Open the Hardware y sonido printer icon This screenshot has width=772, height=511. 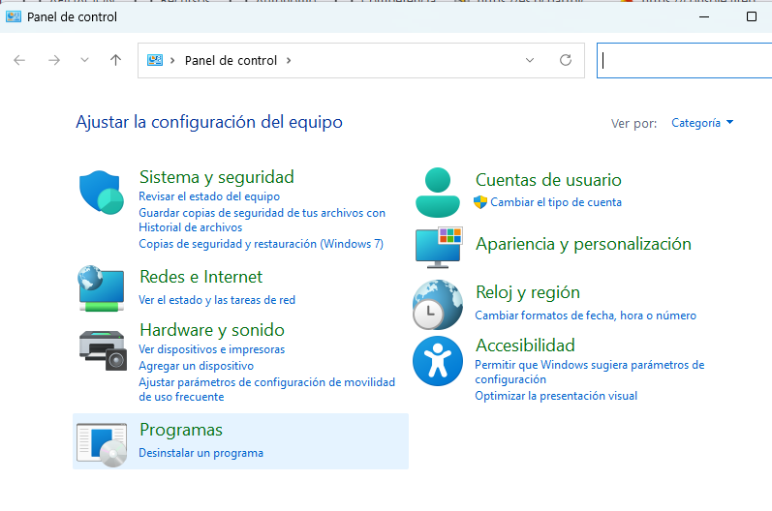tap(103, 350)
